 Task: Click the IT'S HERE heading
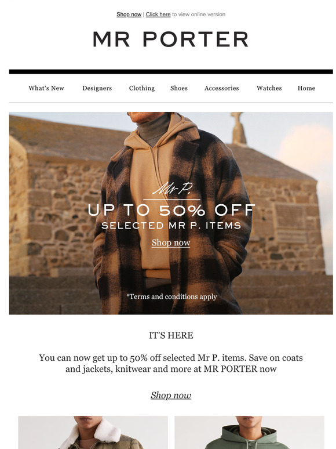171,335
